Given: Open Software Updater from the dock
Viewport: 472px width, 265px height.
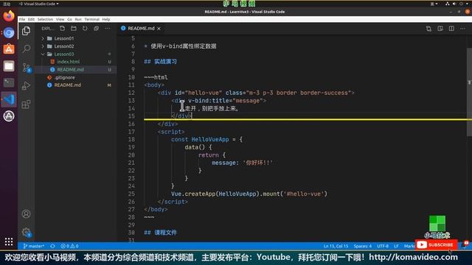Looking at the screenshot, I should click(9, 116).
